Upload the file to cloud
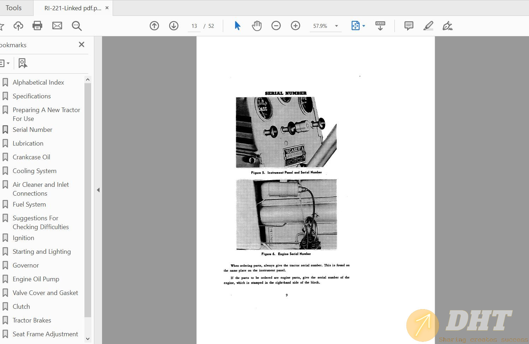The image size is (529, 344). click(x=18, y=26)
